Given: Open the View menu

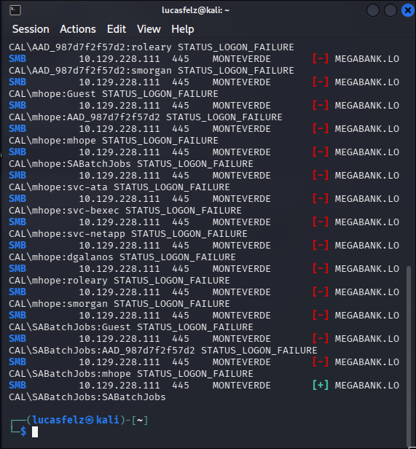Looking at the screenshot, I should [x=149, y=29].
